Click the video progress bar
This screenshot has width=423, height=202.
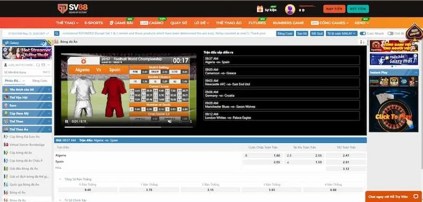pos(128,127)
